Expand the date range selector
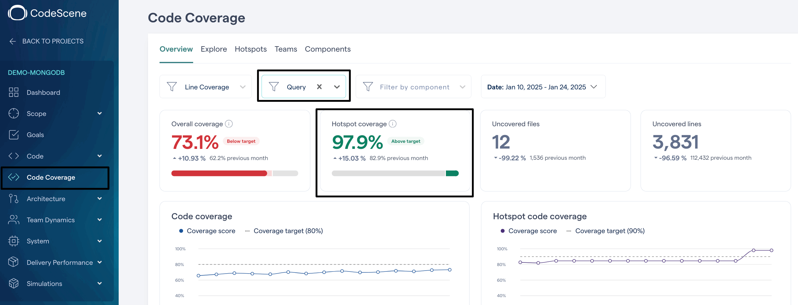Viewport: 798px width, 305px height. [x=543, y=87]
